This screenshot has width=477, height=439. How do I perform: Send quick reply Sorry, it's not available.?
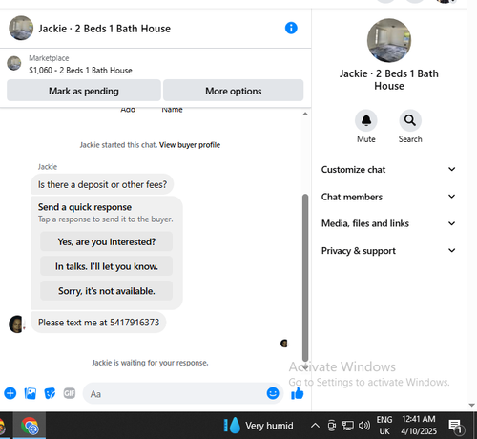pos(106,291)
